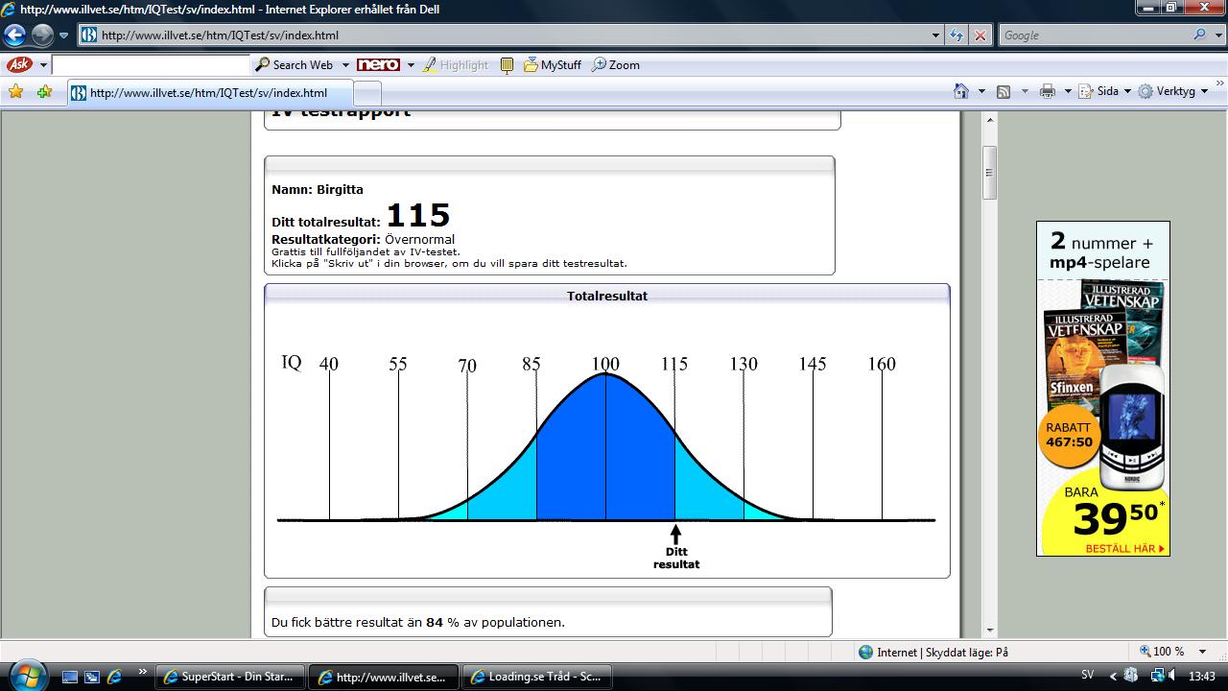The width and height of the screenshot is (1228, 691).
Task: Click the volume speaker tray icon
Action: click(x=1173, y=677)
